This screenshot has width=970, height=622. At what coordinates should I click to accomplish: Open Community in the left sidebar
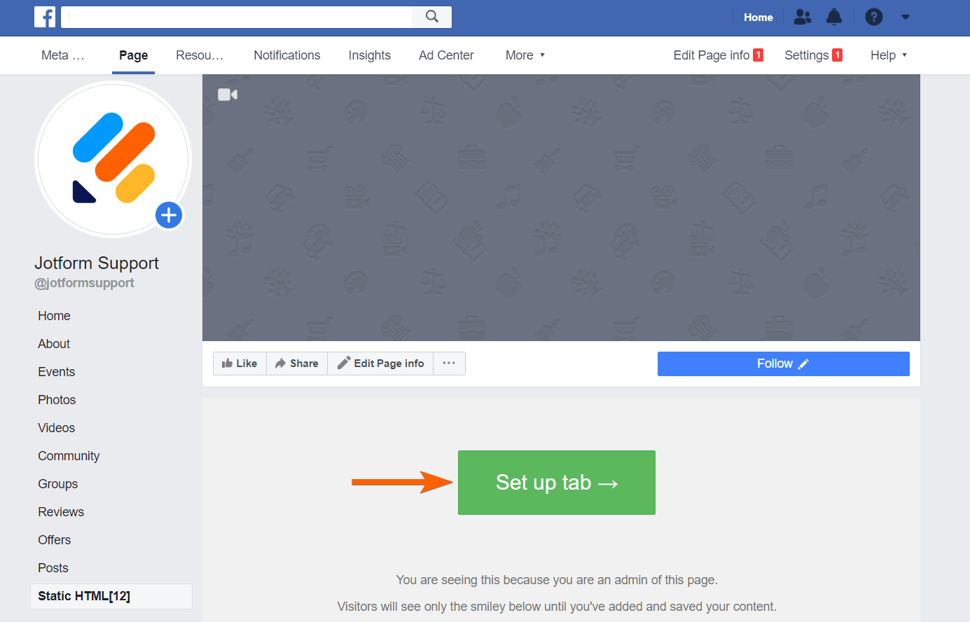click(69, 456)
